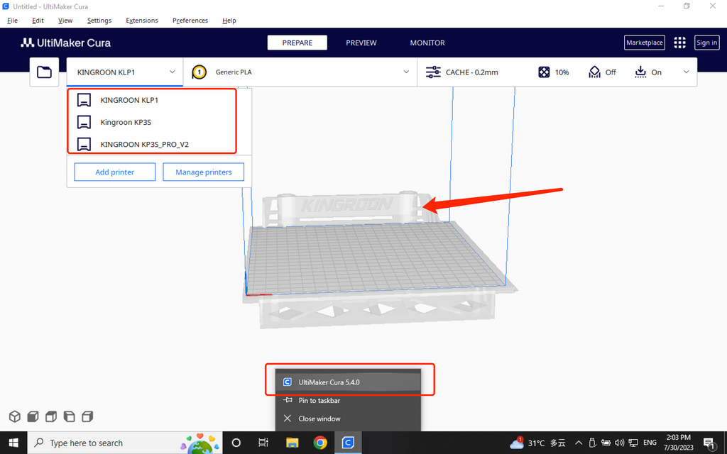Open Chrome from the Windows taskbar
This screenshot has width=727, height=454.
pos(320,443)
